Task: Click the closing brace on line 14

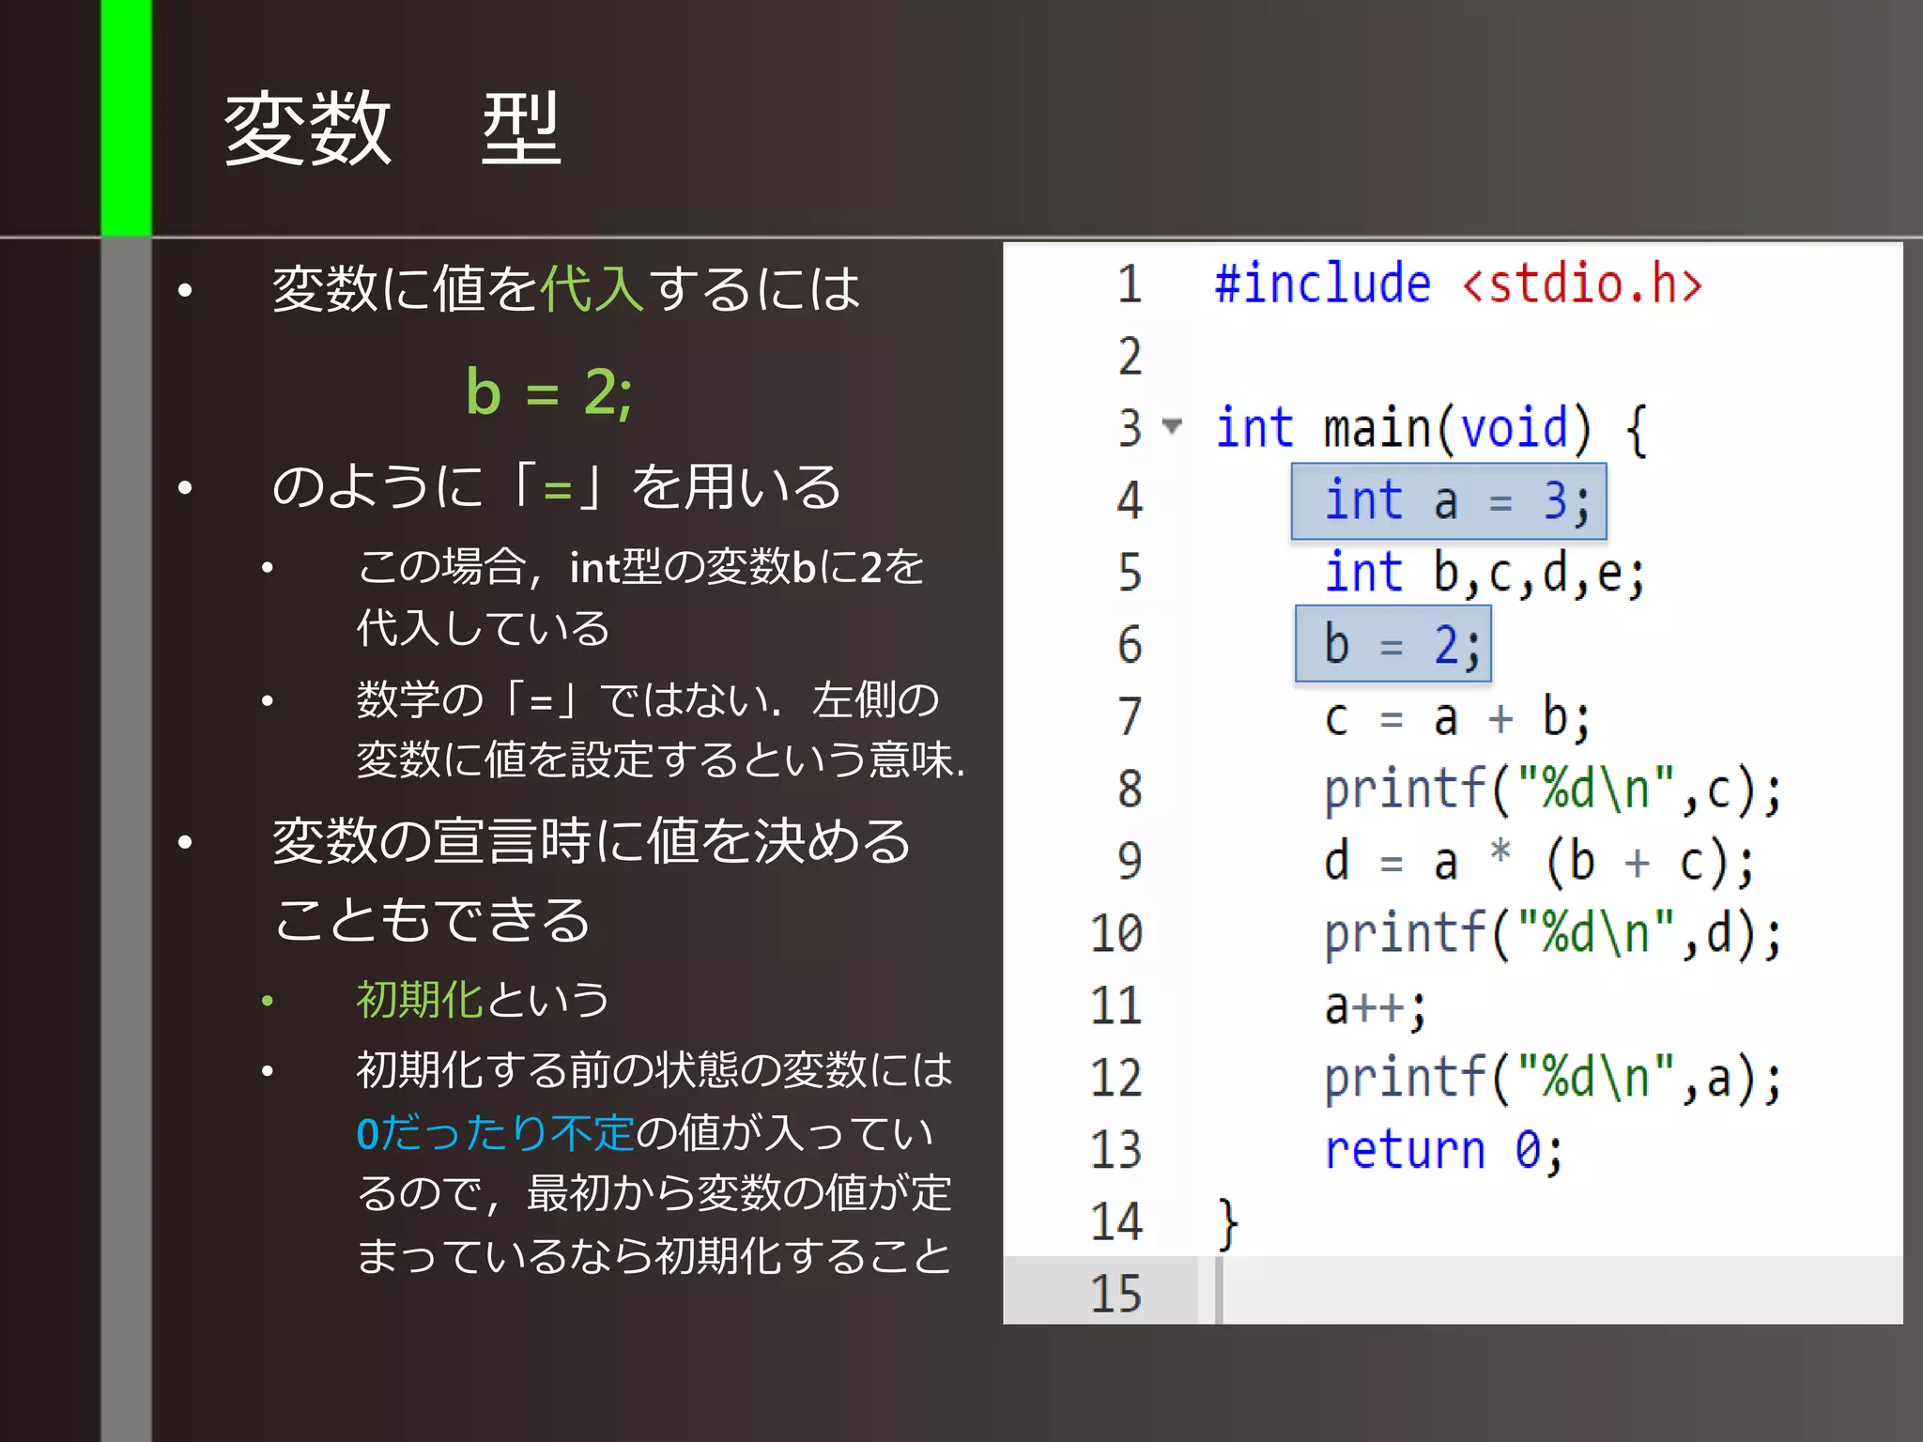Action: pyautogui.click(x=1227, y=1224)
